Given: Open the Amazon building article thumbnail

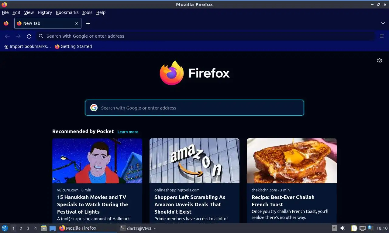Looking at the screenshot, I should point(194,161).
